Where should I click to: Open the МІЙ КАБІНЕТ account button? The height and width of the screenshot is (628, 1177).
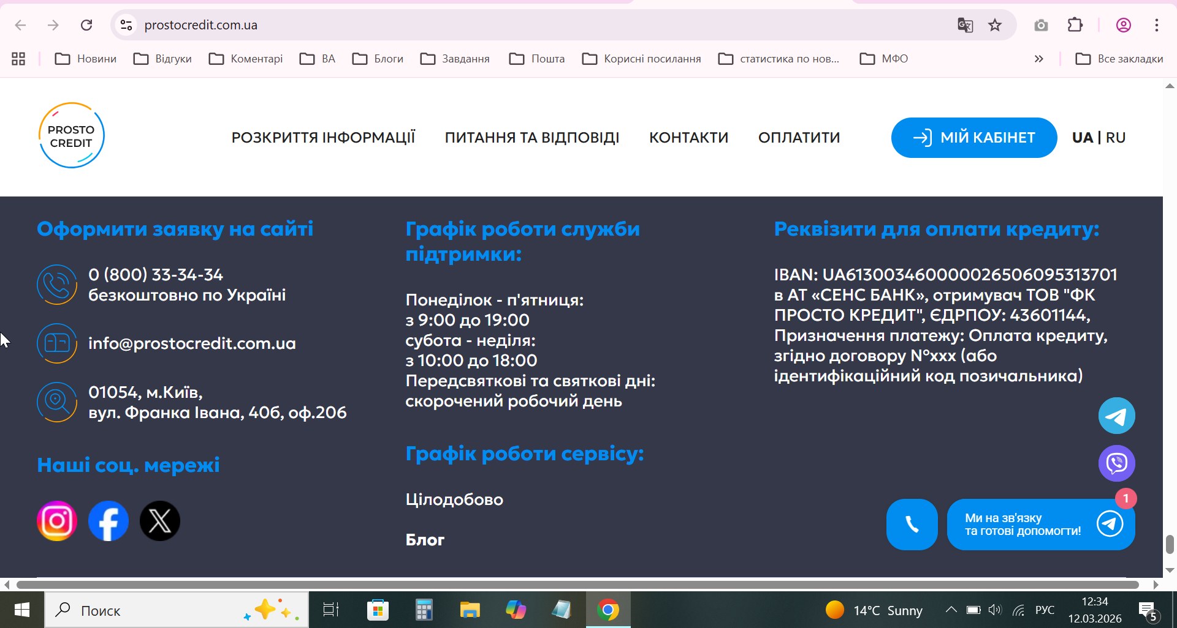(974, 138)
